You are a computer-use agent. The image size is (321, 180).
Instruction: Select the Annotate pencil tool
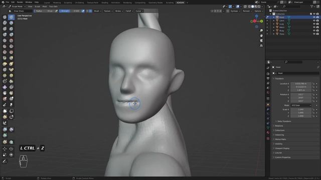[x=5, y=161]
